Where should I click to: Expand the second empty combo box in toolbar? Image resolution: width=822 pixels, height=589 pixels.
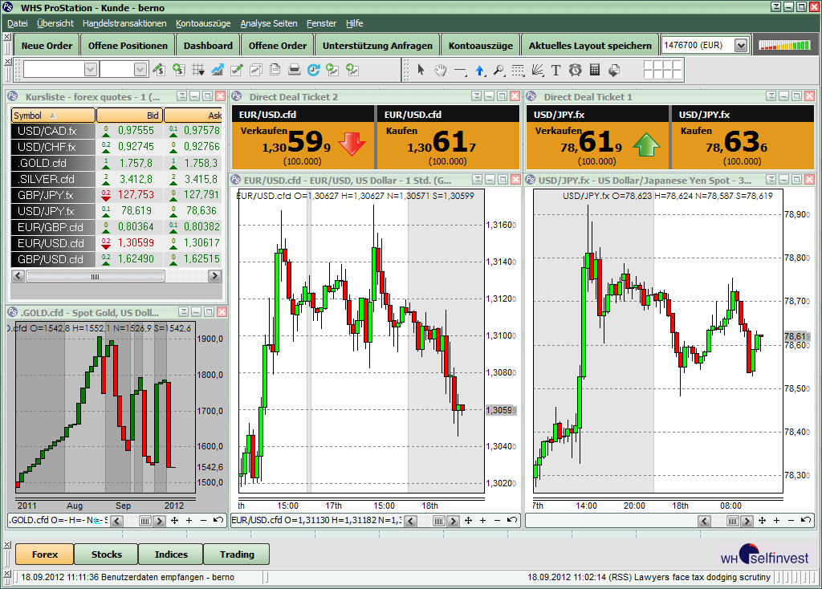pyautogui.click(x=140, y=70)
